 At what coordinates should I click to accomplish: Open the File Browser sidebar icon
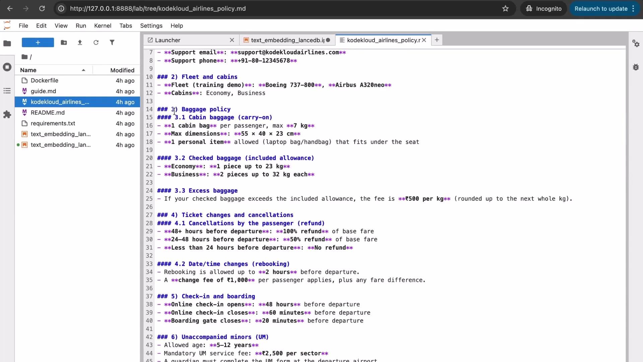point(7,43)
